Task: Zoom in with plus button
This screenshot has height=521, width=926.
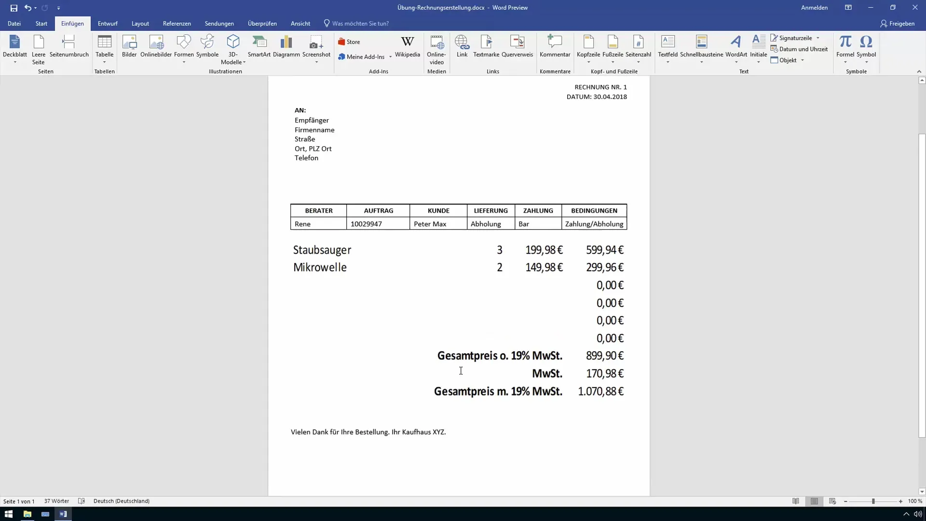Action: tap(900, 502)
